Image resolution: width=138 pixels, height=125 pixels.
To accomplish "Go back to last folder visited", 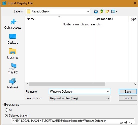I will 96,11.
